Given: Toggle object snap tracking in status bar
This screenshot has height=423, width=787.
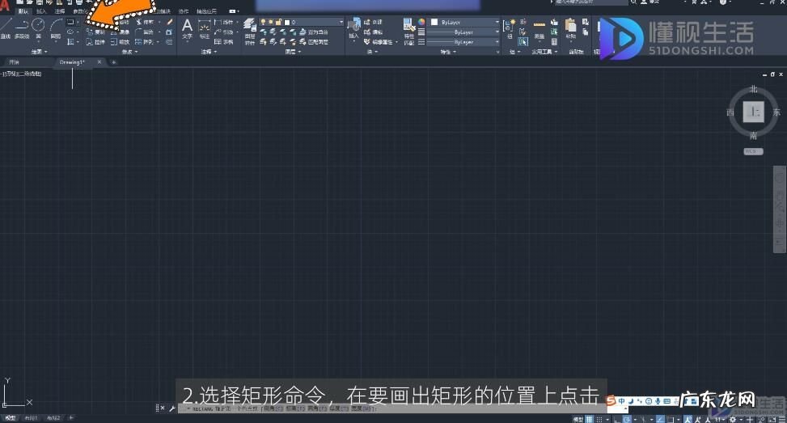Looking at the screenshot, I should (660, 419).
